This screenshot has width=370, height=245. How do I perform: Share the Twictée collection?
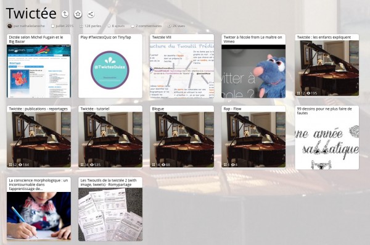point(91,14)
